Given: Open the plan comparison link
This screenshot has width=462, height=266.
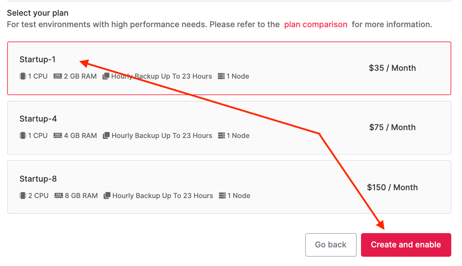Looking at the screenshot, I should (x=316, y=24).
